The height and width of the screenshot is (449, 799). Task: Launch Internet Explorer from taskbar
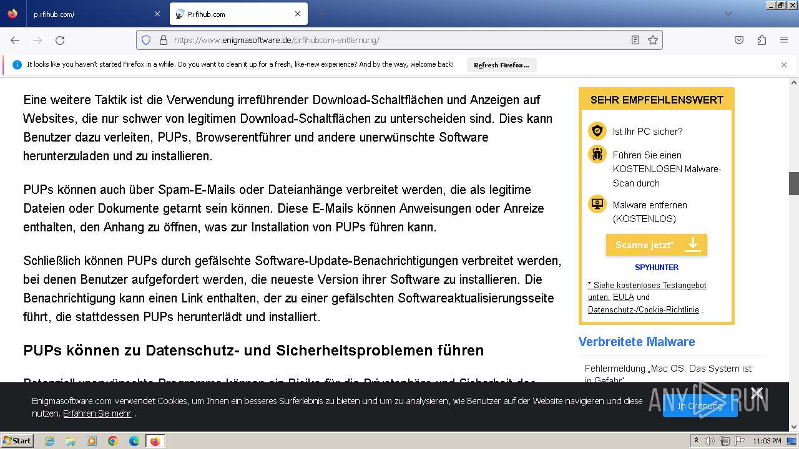[x=49, y=441]
